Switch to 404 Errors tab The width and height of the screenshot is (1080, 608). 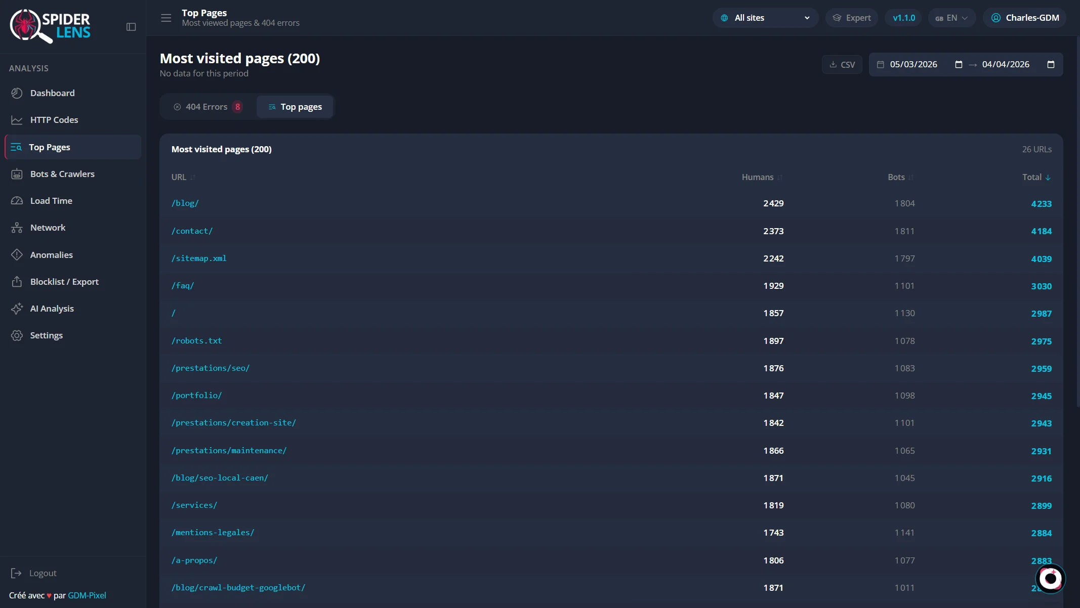click(x=207, y=107)
